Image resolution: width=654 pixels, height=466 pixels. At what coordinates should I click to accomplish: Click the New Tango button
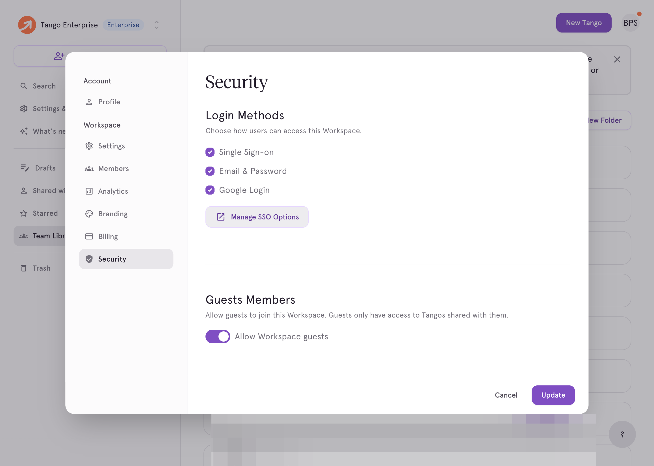point(584,23)
